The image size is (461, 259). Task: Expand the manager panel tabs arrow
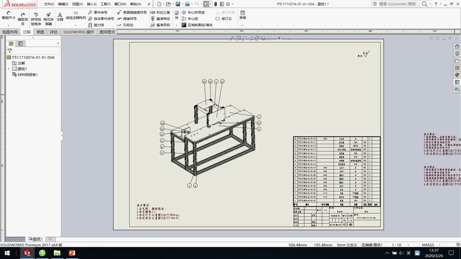coord(58,44)
